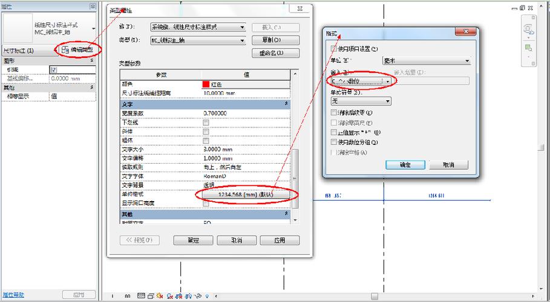550x302 pixels.
Task: Select the 1264.611 dimension text in drawing
Action: click(436, 196)
